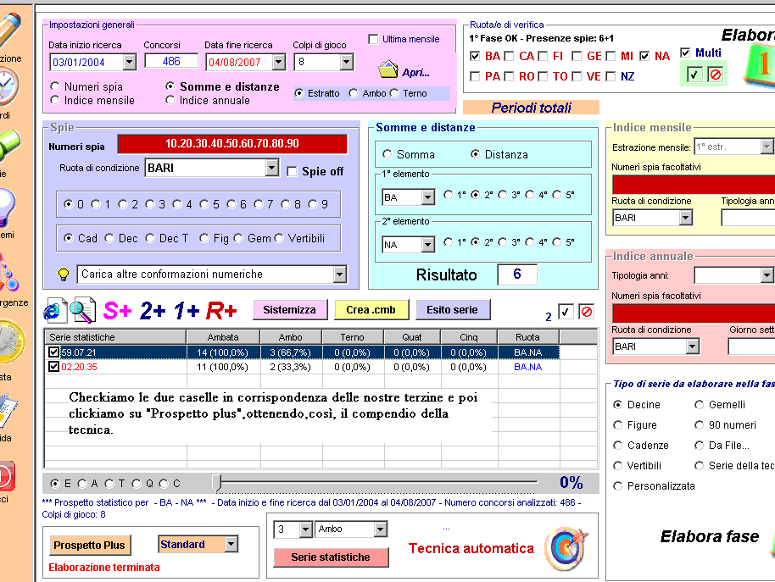Open the Data inizio ricerca date dropdown
The width and height of the screenshot is (775, 582).
[x=130, y=62]
